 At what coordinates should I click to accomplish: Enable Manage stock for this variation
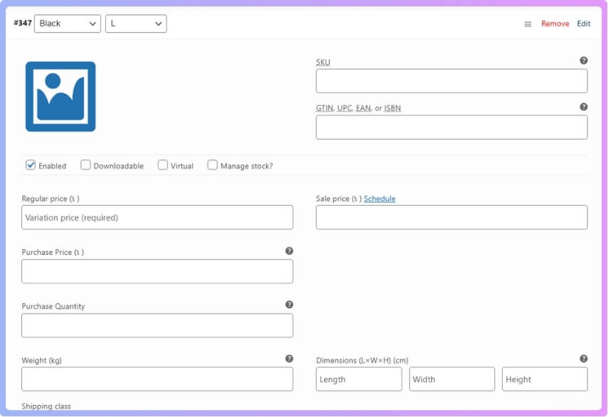212,165
